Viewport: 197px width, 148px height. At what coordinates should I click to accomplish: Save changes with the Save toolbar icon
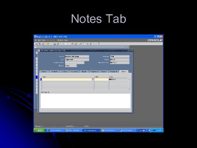pyautogui.click(x=48, y=44)
